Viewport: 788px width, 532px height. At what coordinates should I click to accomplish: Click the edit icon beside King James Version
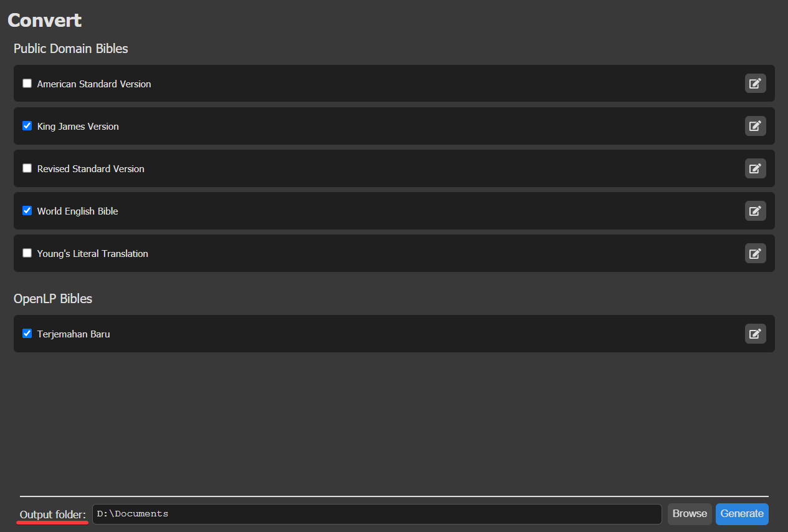[x=755, y=126]
